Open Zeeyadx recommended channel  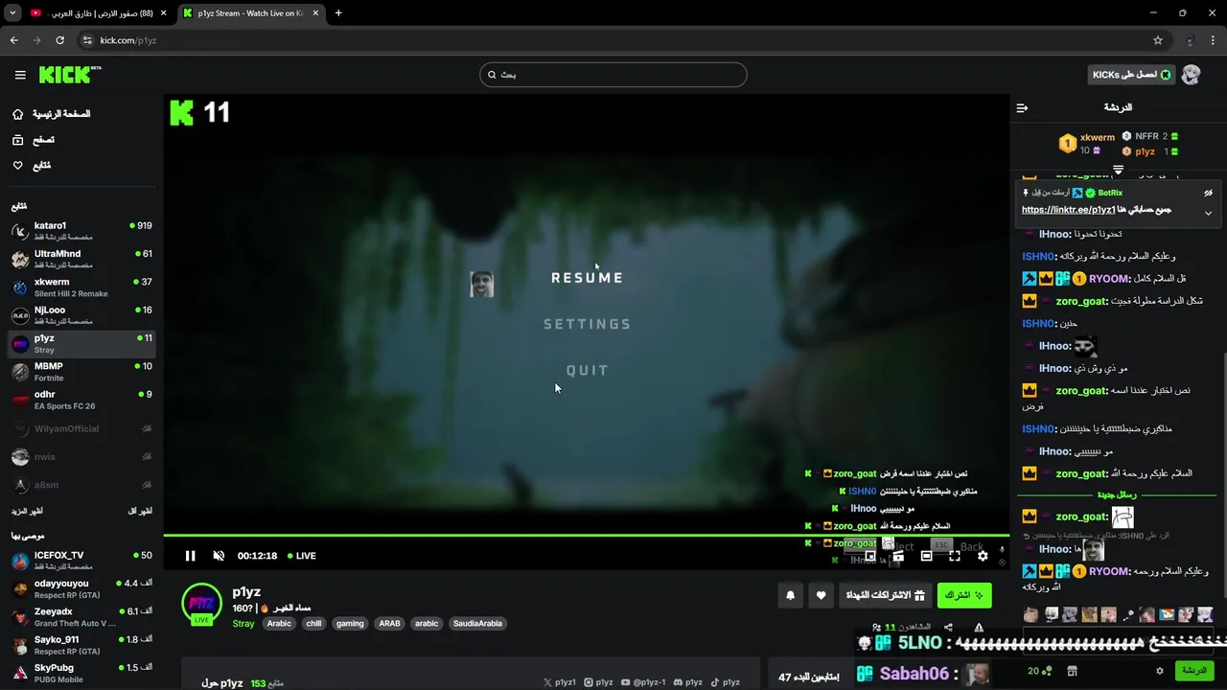coord(81,616)
